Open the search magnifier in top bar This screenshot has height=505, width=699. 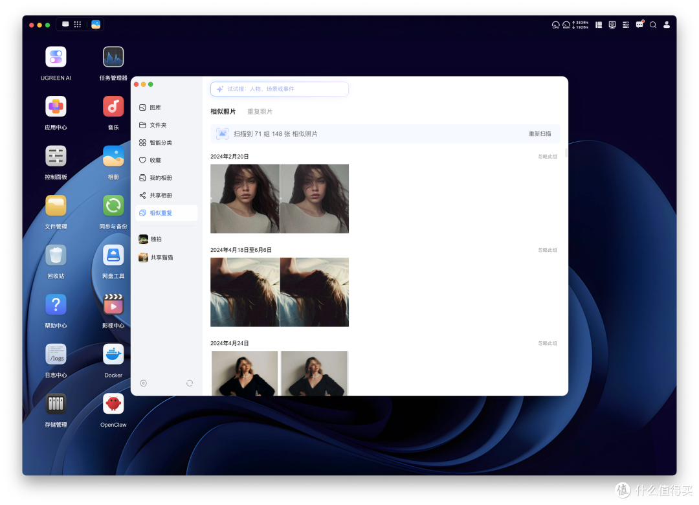click(652, 25)
